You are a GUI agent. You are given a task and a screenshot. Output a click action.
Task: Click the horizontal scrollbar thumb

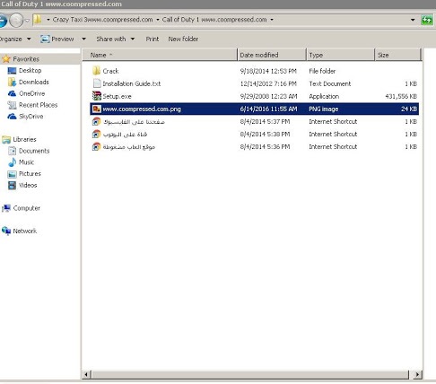[250, 374]
